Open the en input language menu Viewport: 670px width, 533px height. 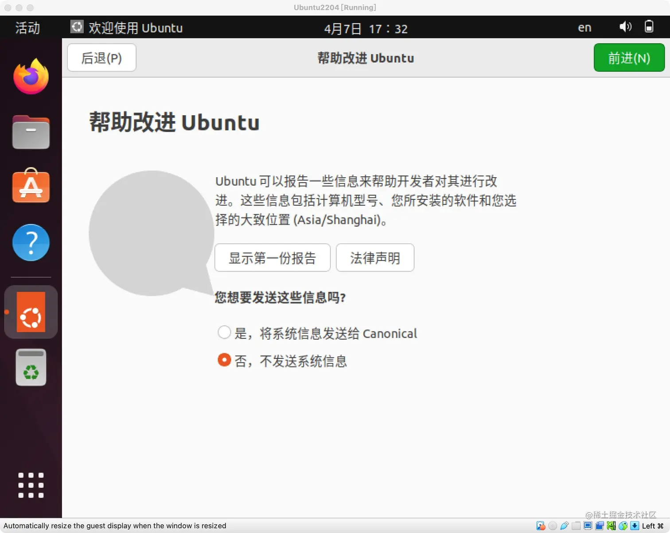point(584,27)
